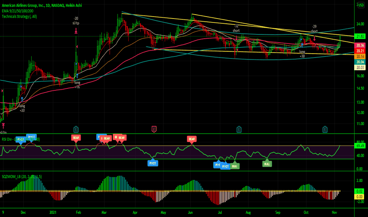368x217 pixels.
Task: Click the Oct label on time axis
Action: [x=306, y=213]
